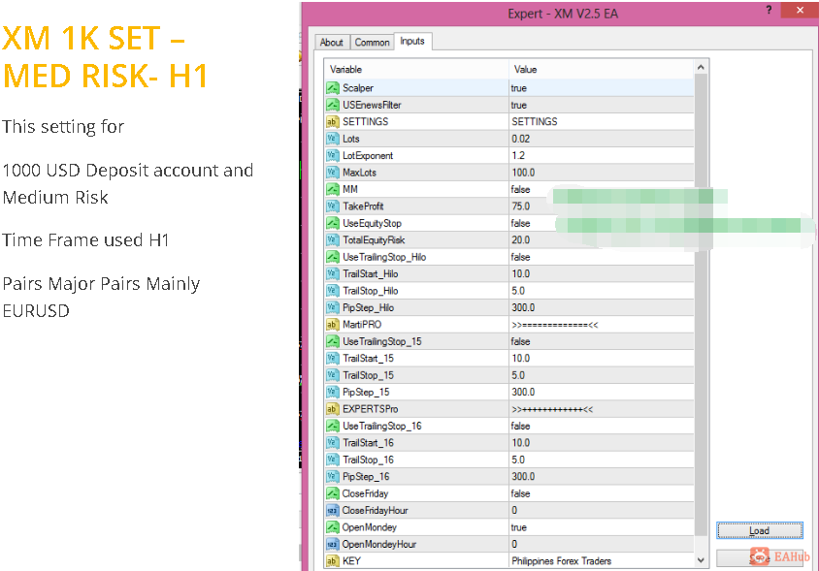Click the help question mark button

pyautogui.click(x=769, y=10)
